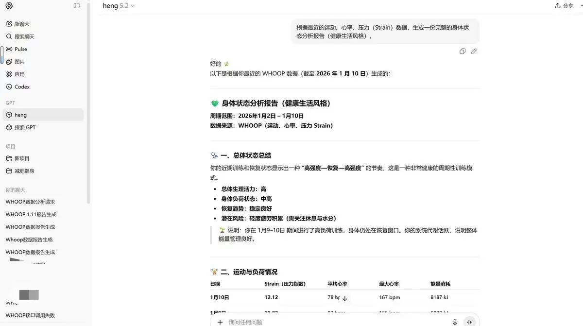The image size is (583, 326).
Task: Click the 减肥健身 folder icon
Action: pyautogui.click(x=9, y=171)
